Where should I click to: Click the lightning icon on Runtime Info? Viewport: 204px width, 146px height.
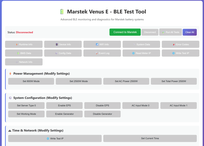(17, 45)
